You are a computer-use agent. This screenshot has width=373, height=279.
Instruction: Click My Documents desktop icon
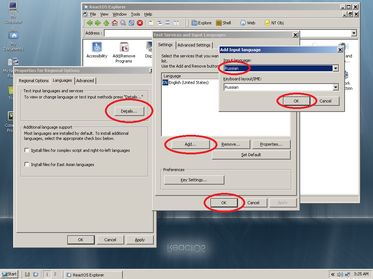tap(13, 40)
